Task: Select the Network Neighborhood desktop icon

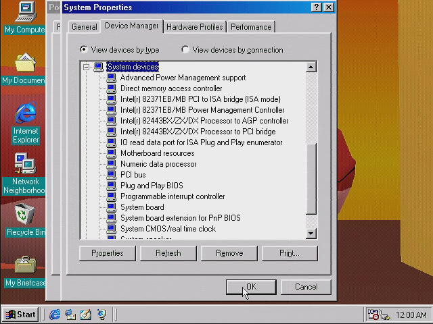Action: pyautogui.click(x=25, y=163)
